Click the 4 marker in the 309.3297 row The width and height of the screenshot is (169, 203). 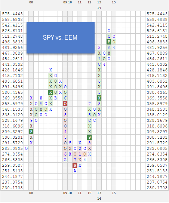(65, 132)
